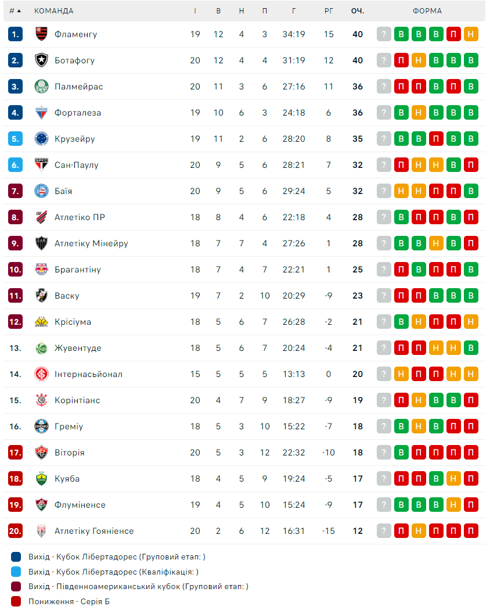Click the Botafogo club crest icon

[x=41, y=60]
